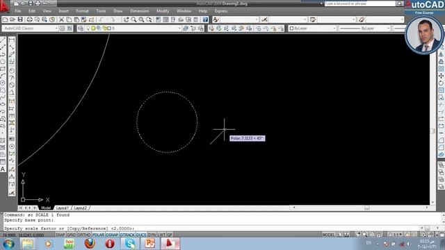Toggle SNAP mode in status bar

click(x=60, y=235)
